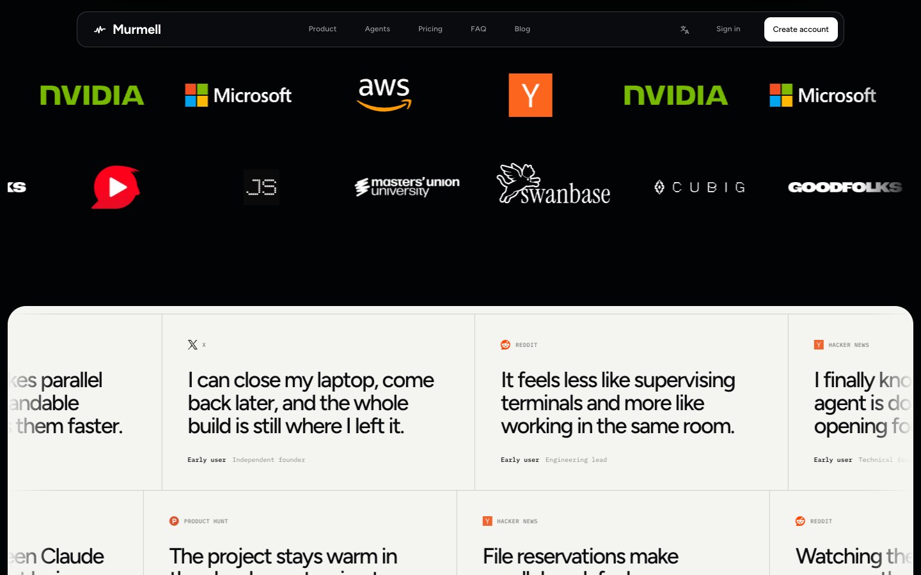This screenshot has height=575, width=921.
Task: Click the aws logo
Action: [384, 95]
